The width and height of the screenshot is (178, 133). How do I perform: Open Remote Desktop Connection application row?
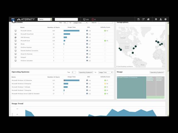(62, 50)
